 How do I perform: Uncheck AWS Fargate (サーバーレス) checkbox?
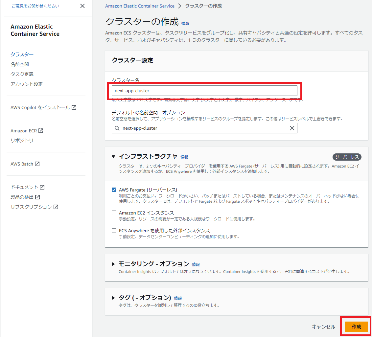point(114,190)
